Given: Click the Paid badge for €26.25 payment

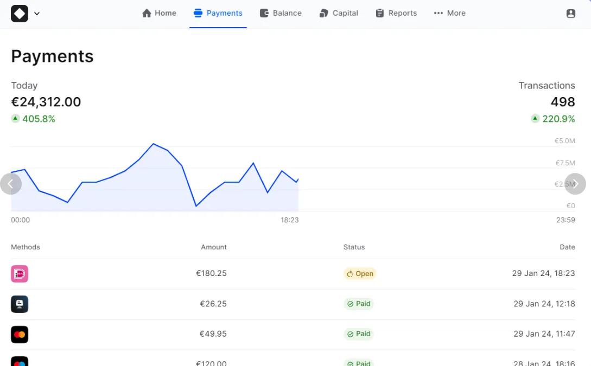Looking at the screenshot, I should coord(359,304).
